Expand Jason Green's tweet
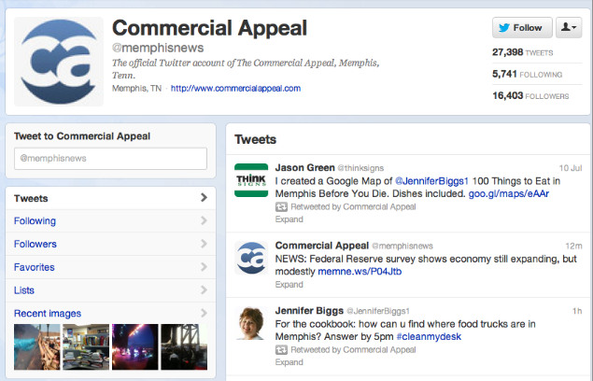The height and width of the screenshot is (381, 593). [x=289, y=219]
